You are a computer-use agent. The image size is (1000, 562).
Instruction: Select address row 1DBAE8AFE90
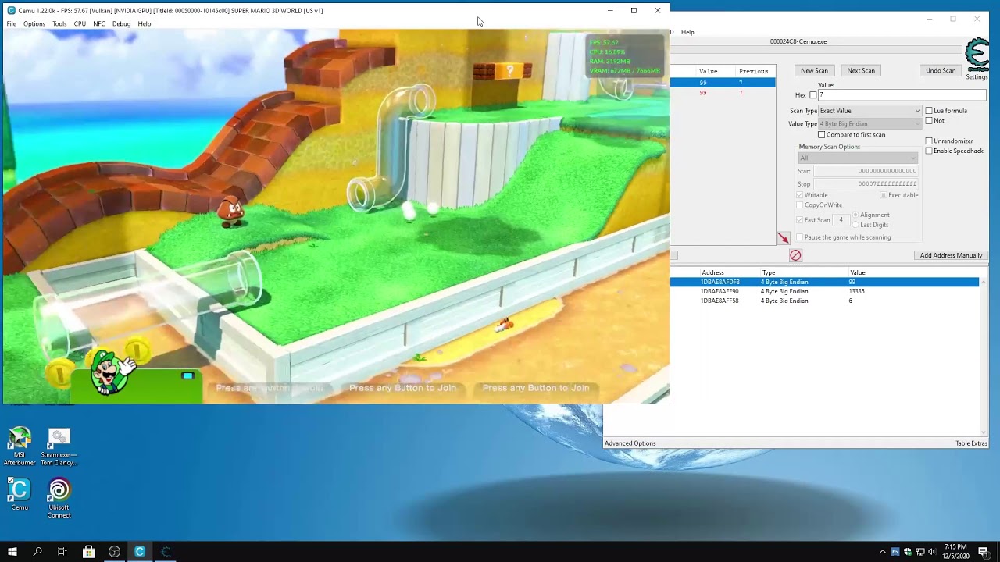click(x=824, y=291)
